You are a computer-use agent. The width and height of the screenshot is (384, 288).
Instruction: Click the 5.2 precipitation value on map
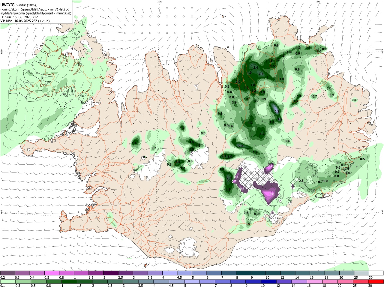[x=277, y=111]
